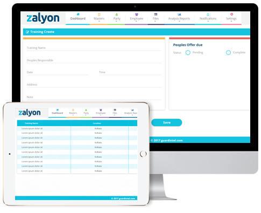This screenshot has width=261, height=213.
Task: Select the Pending status radio button
Action: point(188,52)
